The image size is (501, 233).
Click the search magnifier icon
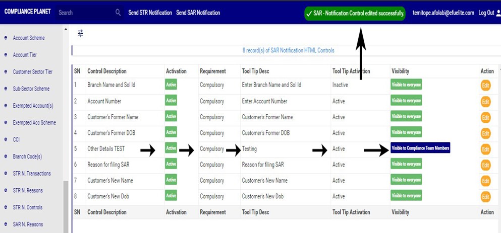118,13
